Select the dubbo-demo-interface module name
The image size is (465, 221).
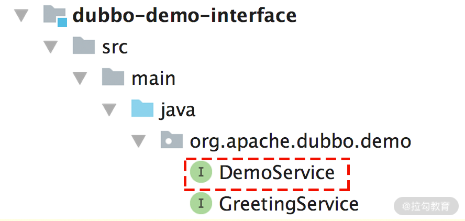(x=184, y=16)
